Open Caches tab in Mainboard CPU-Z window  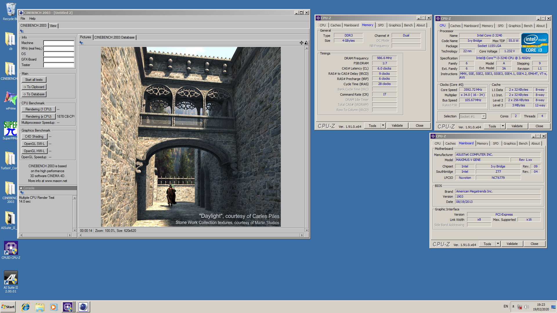pyautogui.click(x=450, y=143)
